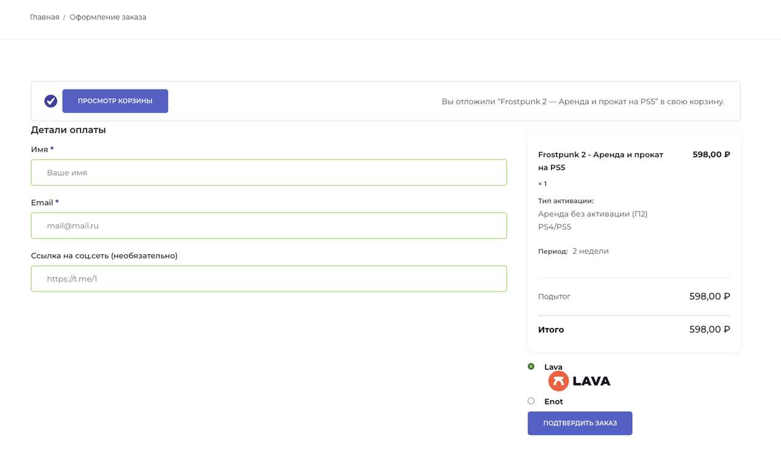Click the Итого label
781x461 pixels.
coord(551,330)
